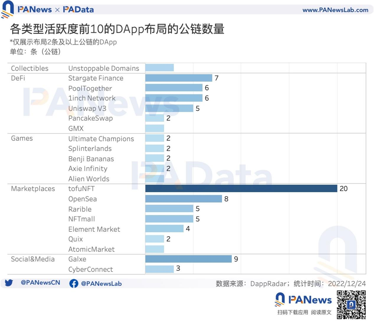
Task: Select the DeFi category label
Action: (x=17, y=78)
